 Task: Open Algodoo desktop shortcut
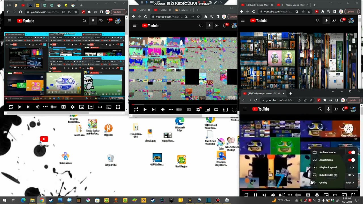coord(108,130)
